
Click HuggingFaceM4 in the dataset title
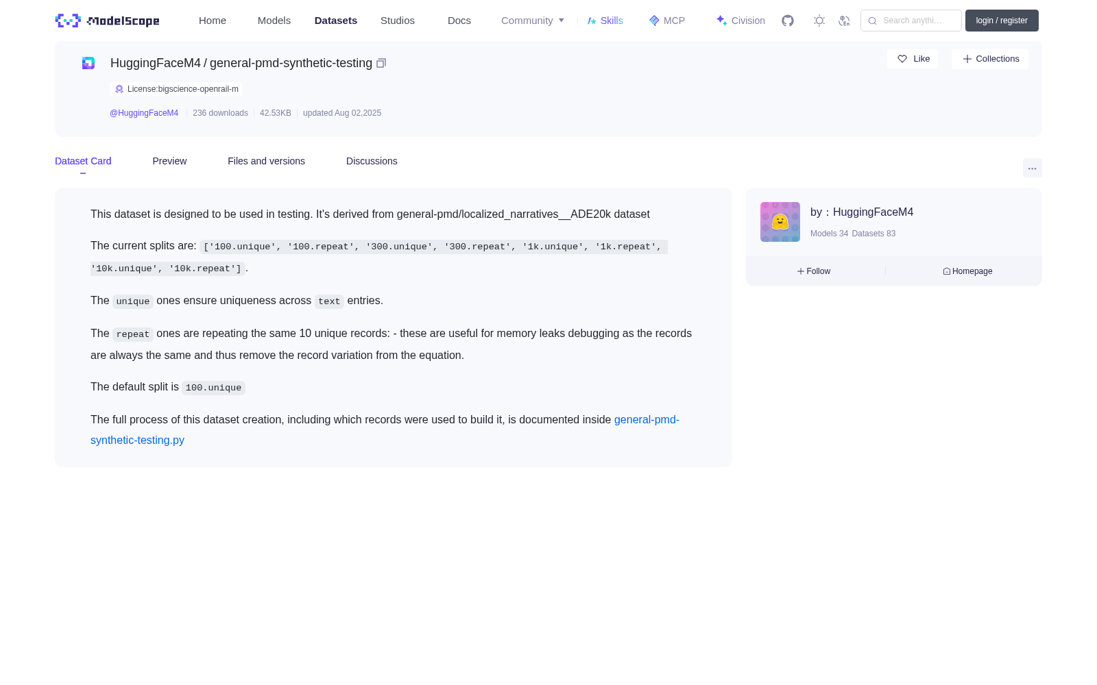156,63
